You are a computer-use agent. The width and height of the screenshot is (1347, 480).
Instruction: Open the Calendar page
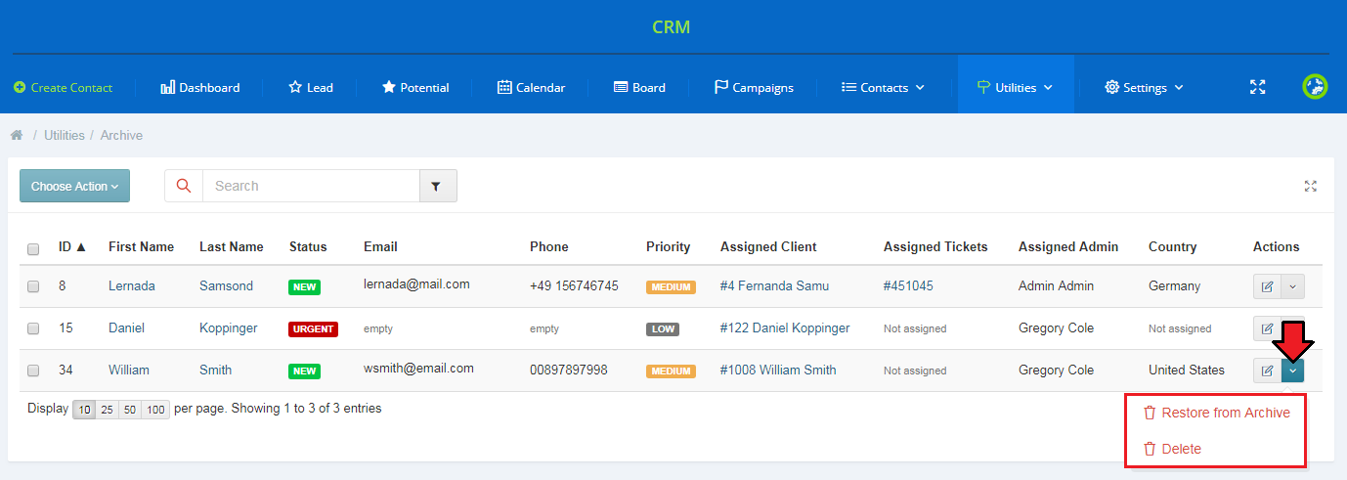(532, 87)
